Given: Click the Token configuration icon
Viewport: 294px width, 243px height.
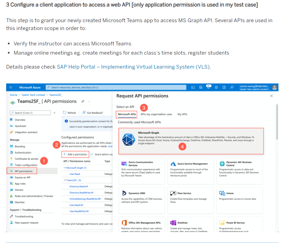Looking at the screenshot, I should [x=11, y=165].
